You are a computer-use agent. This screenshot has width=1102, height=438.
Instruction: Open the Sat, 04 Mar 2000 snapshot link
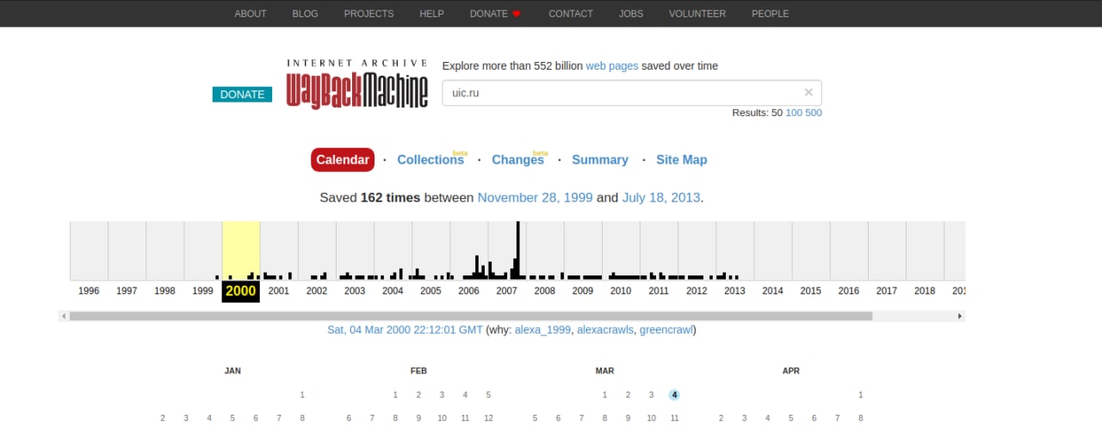point(405,330)
